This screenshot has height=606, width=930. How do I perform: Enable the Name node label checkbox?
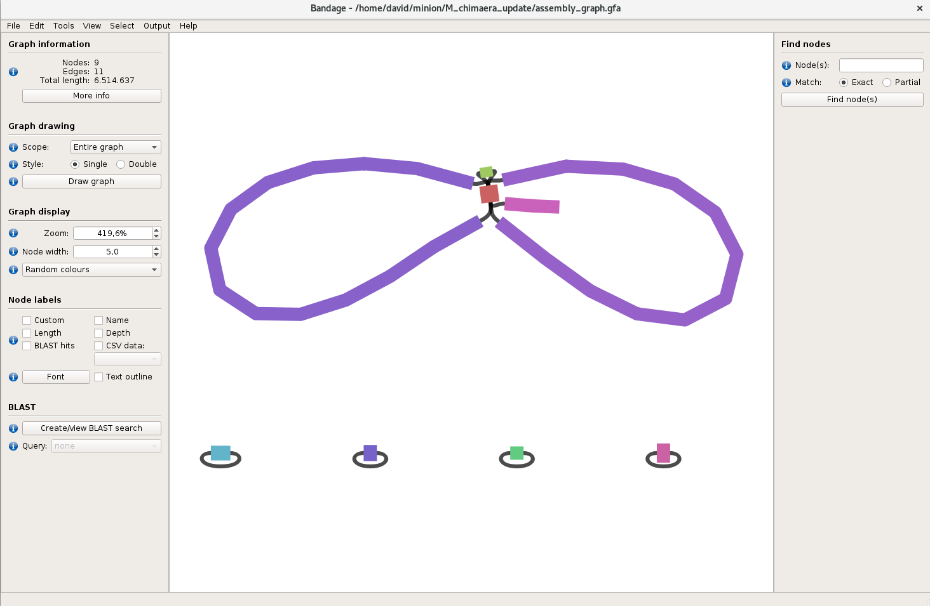(98, 320)
